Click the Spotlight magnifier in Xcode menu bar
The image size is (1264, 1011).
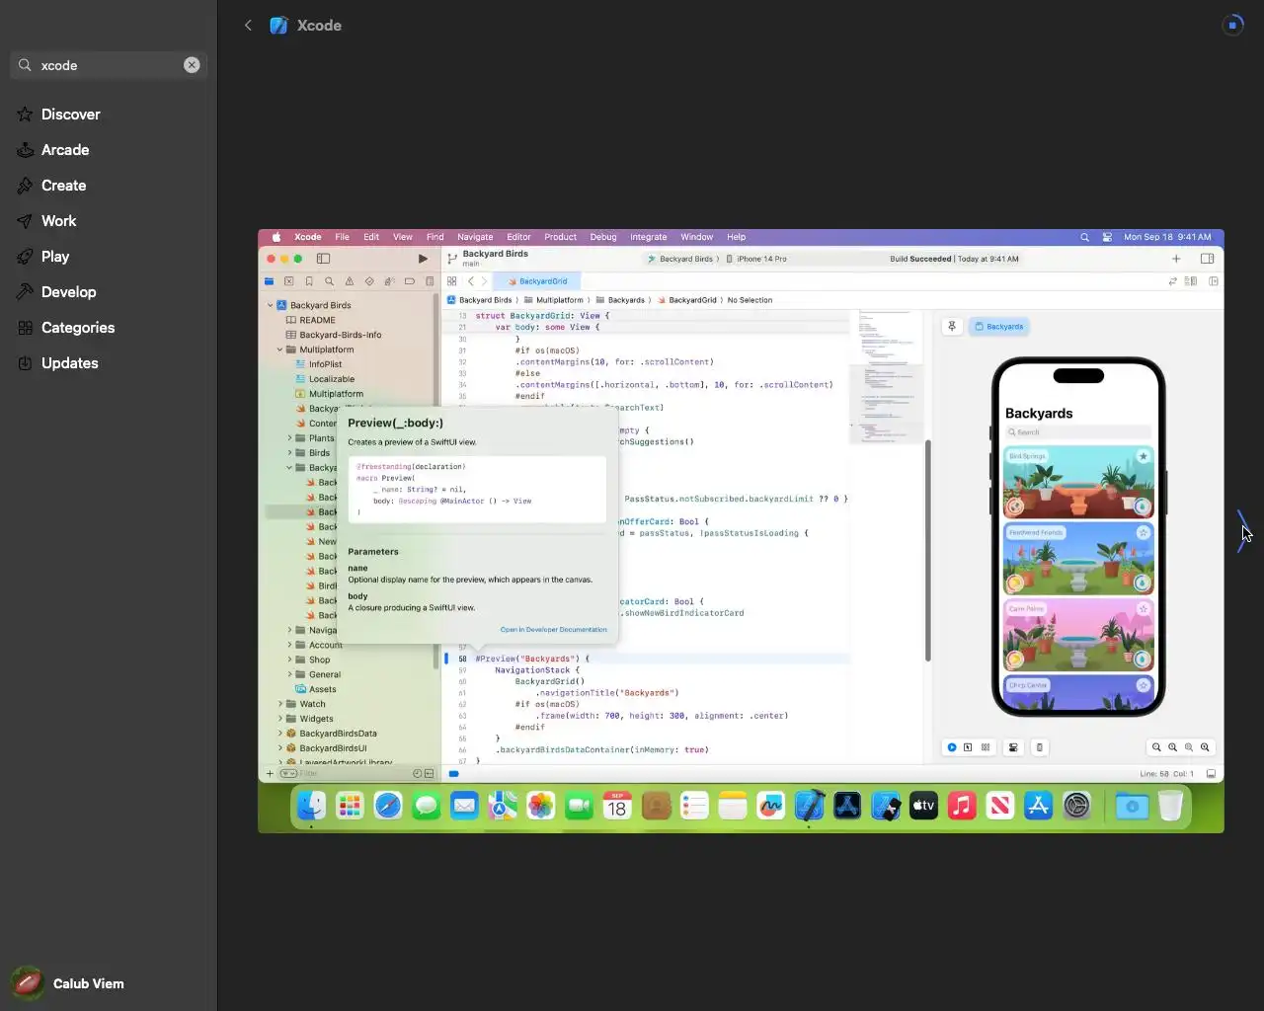[1084, 237]
